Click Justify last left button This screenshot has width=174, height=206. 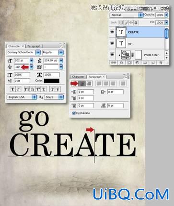tap(99, 83)
